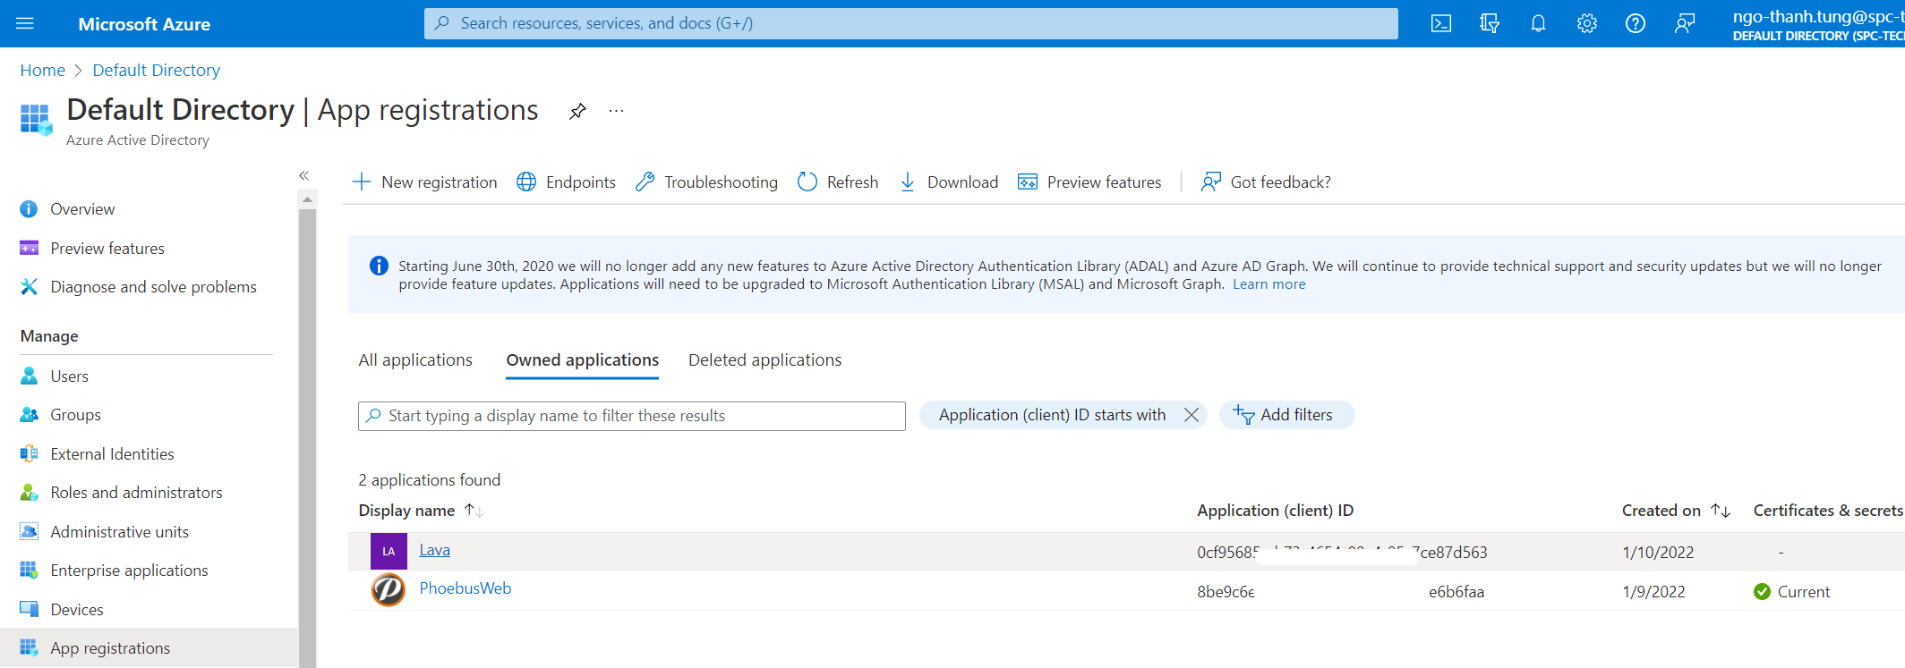Click the PhoebusWeb app logo
This screenshot has height=668, width=1905.
pos(389,590)
